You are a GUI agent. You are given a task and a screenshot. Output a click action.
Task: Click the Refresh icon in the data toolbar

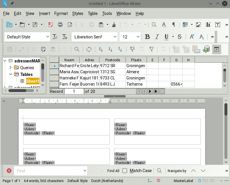[89, 49]
